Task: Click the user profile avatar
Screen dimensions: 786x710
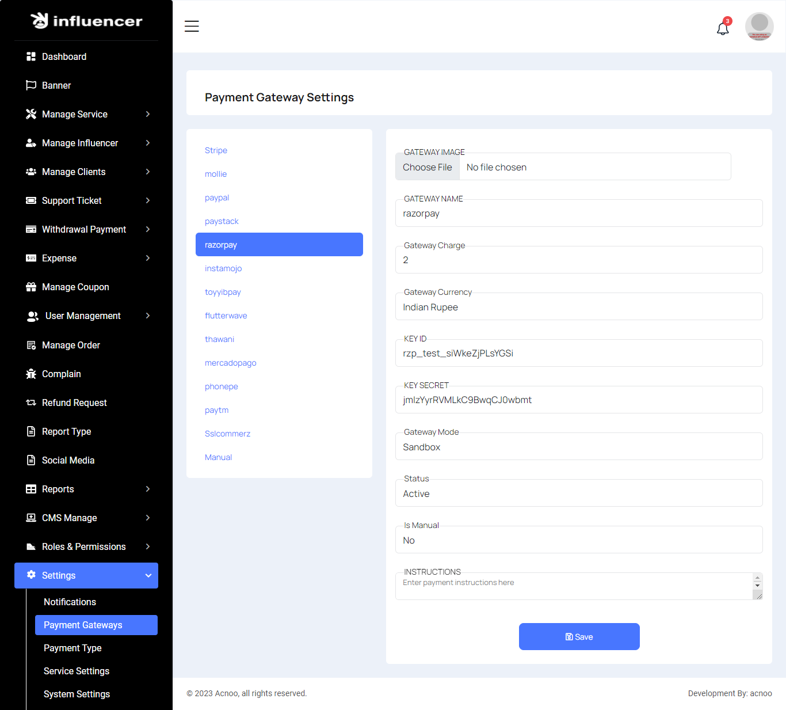Action: (x=759, y=26)
